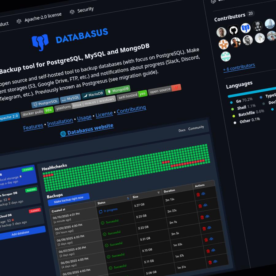Click cloud restore icon for 5.25 GB backup
Viewport: 276px width, 276px height.
(x=205, y=205)
